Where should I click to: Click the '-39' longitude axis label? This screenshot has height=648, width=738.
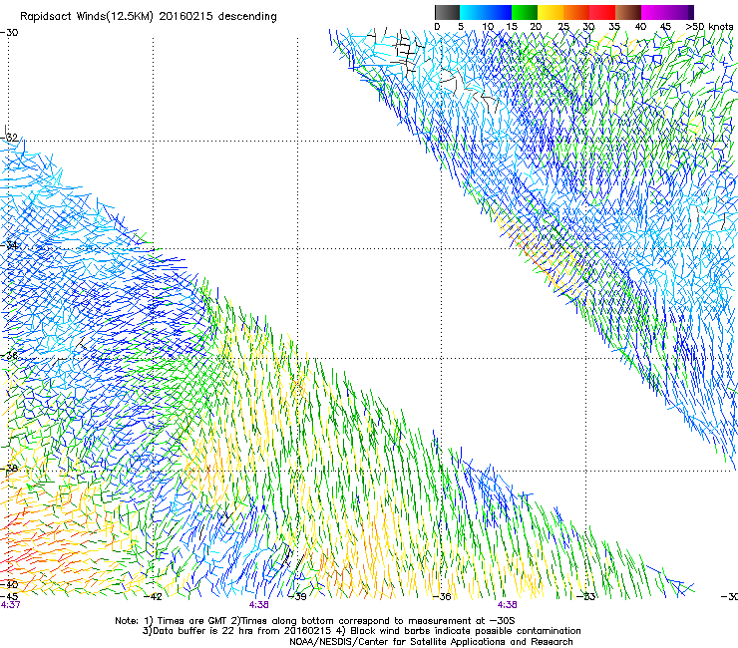click(x=297, y=597)
